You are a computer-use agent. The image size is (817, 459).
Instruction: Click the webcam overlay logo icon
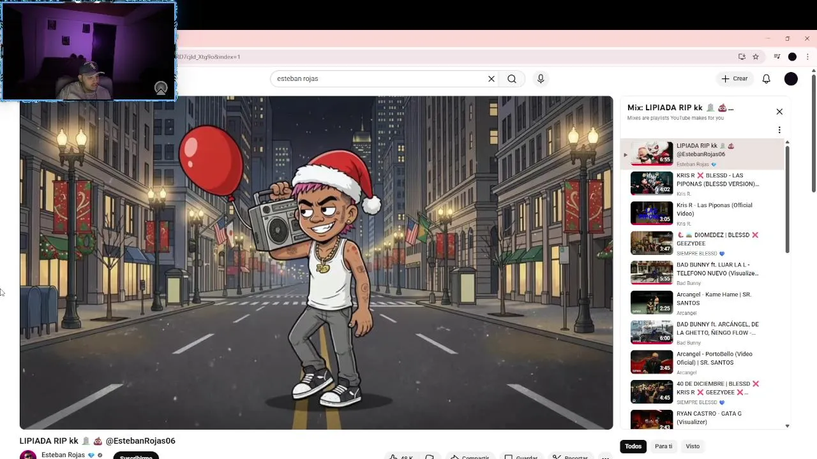[161, 88]
